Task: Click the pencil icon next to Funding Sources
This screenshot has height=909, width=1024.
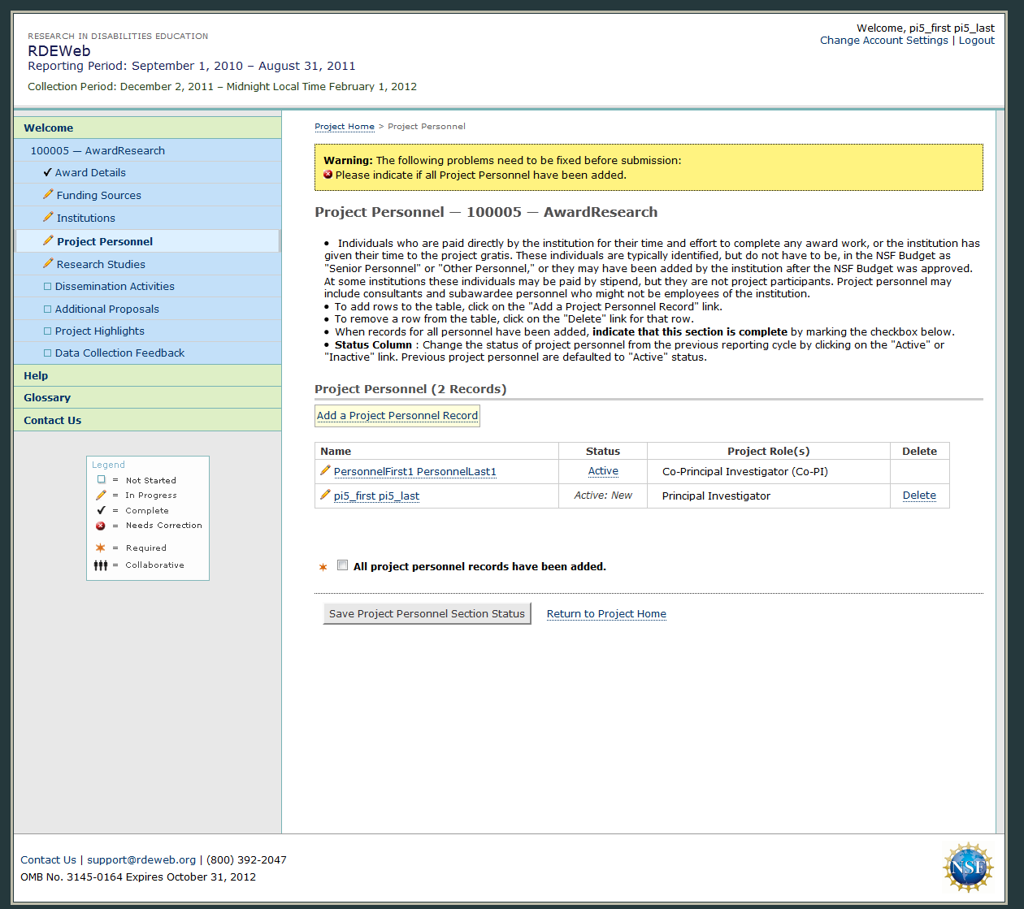Action: click(48, 195)
